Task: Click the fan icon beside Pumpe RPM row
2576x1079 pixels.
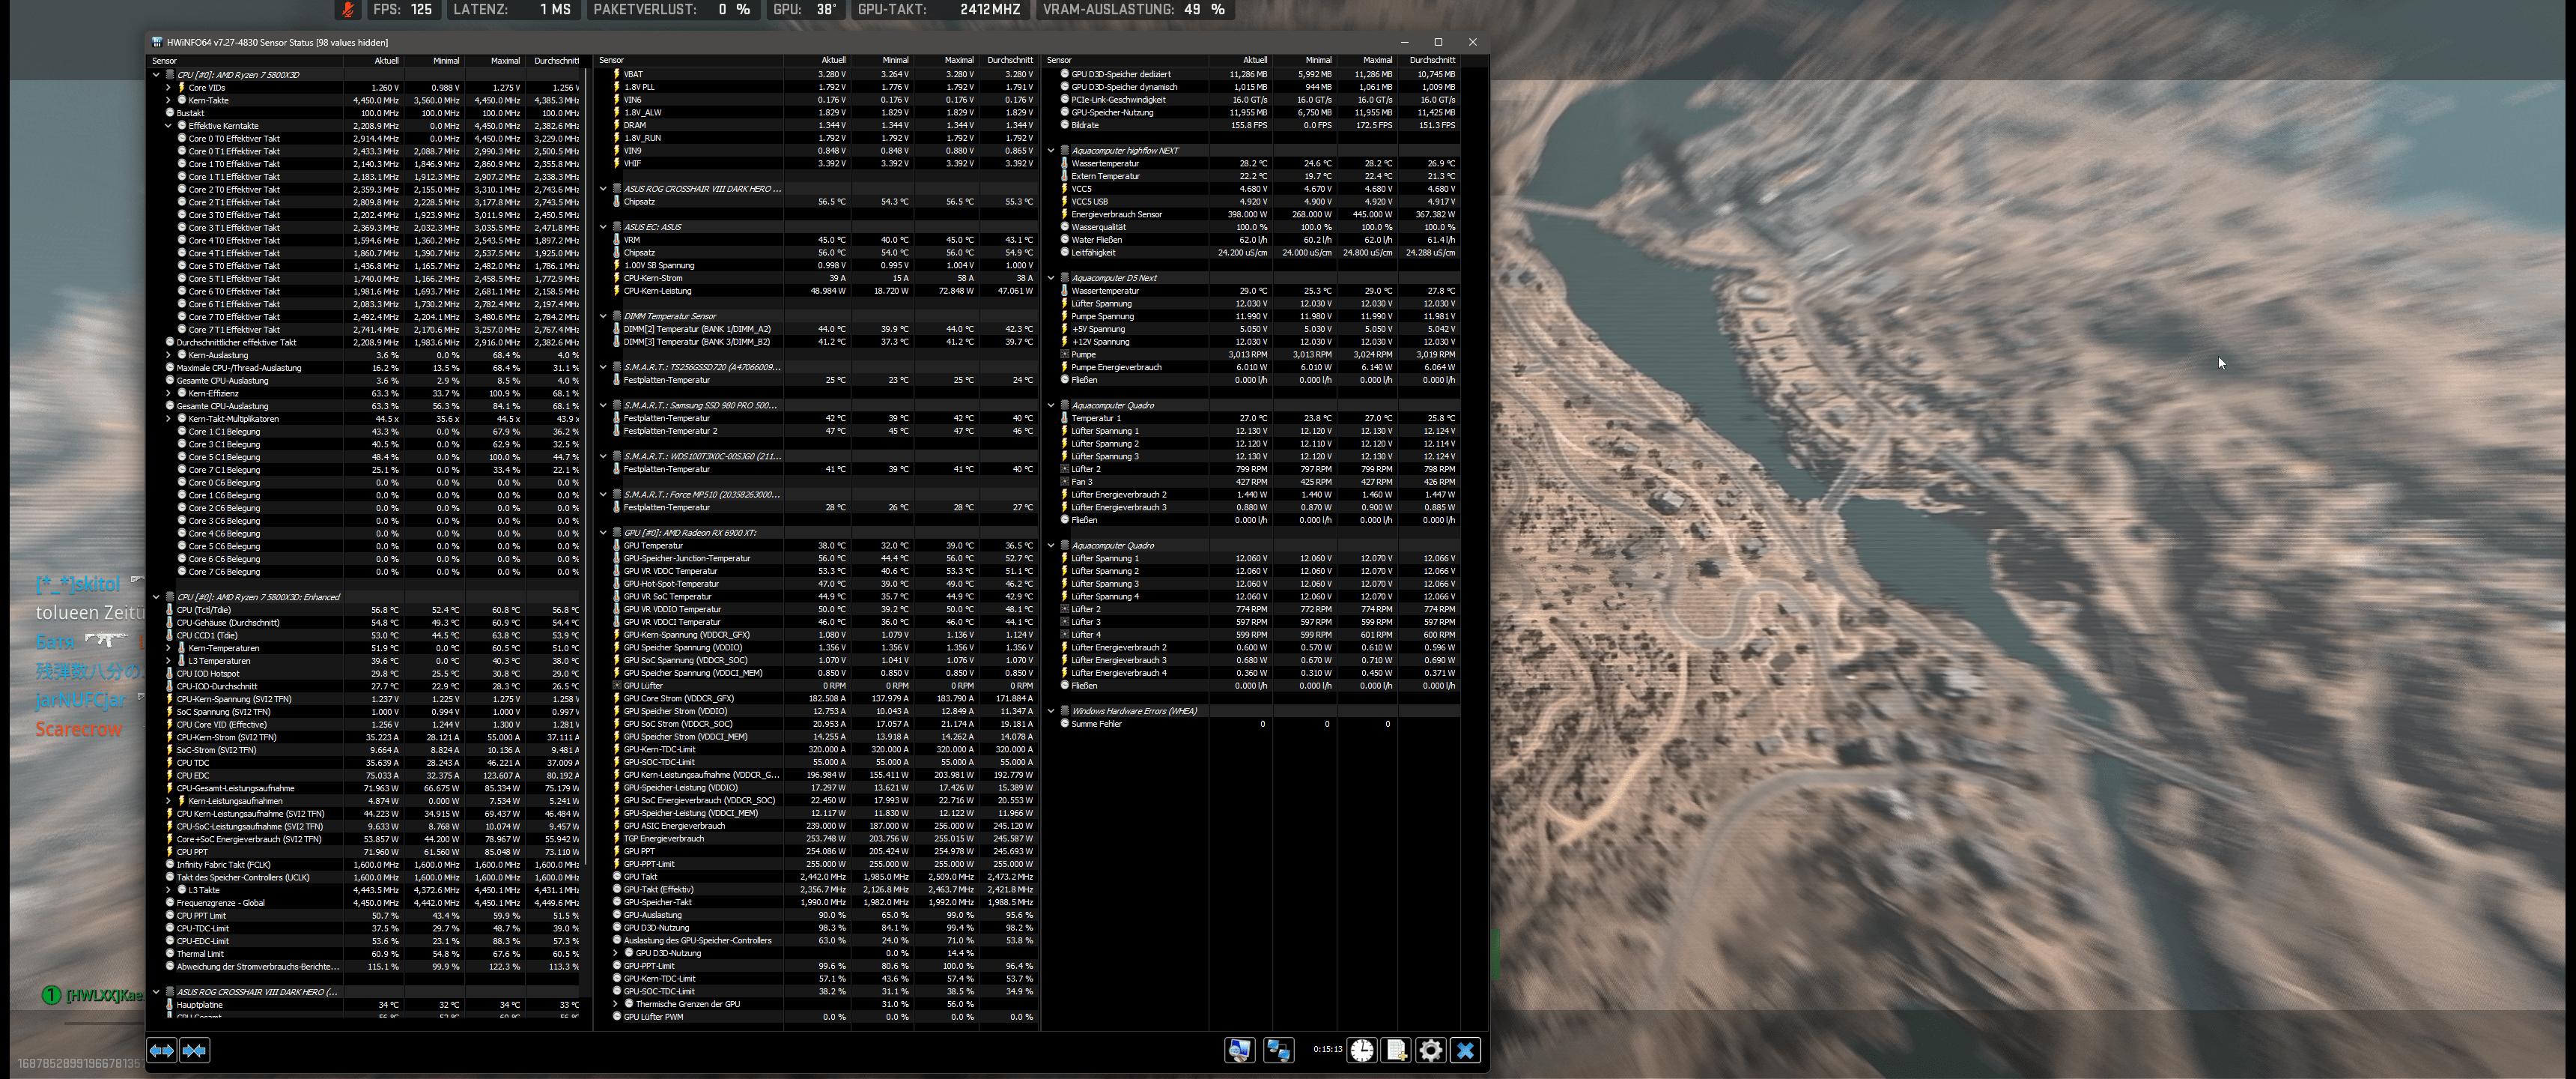Action: tap(1064, 354)
